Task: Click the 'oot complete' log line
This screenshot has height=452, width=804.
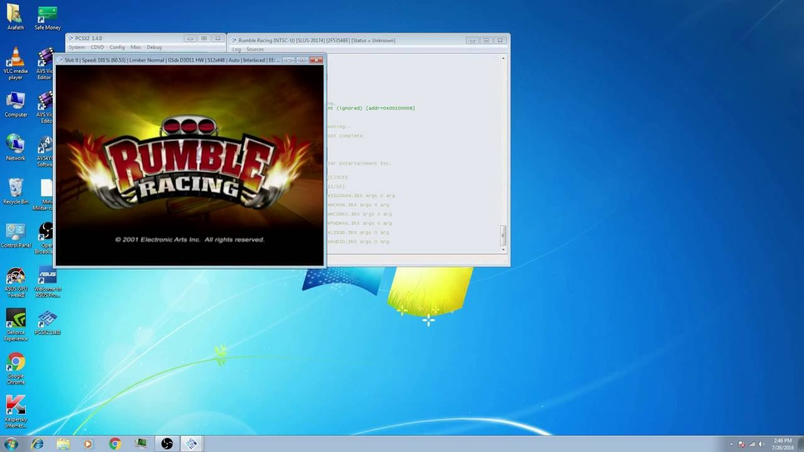Action: click(344, 136)
